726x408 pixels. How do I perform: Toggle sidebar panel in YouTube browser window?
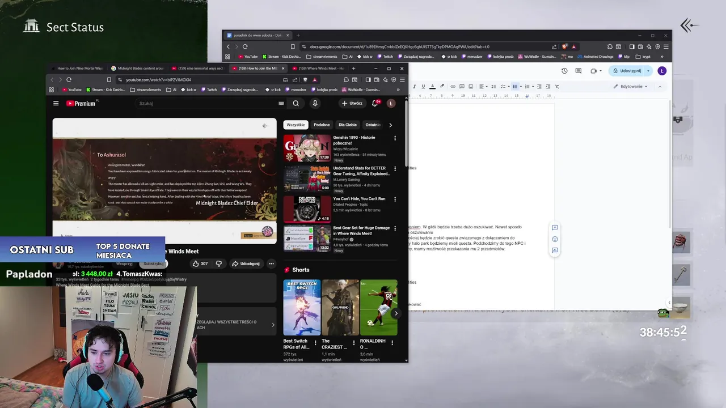coord(368,80)
